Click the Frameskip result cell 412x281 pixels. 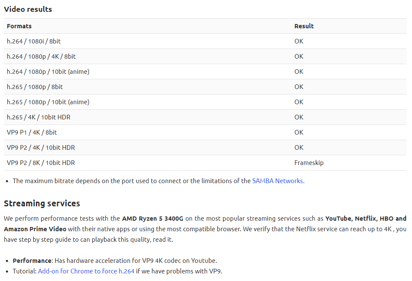click(309, 163)
